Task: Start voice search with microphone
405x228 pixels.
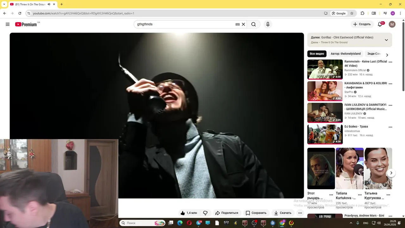Action: pyautogui.click(x=268, y=24)
